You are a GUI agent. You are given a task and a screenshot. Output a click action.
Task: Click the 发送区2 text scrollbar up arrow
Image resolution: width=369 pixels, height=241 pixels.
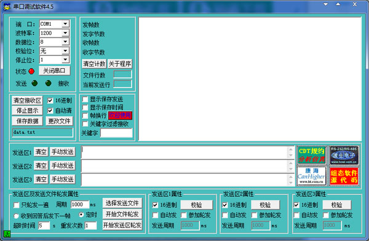point(291,163)
